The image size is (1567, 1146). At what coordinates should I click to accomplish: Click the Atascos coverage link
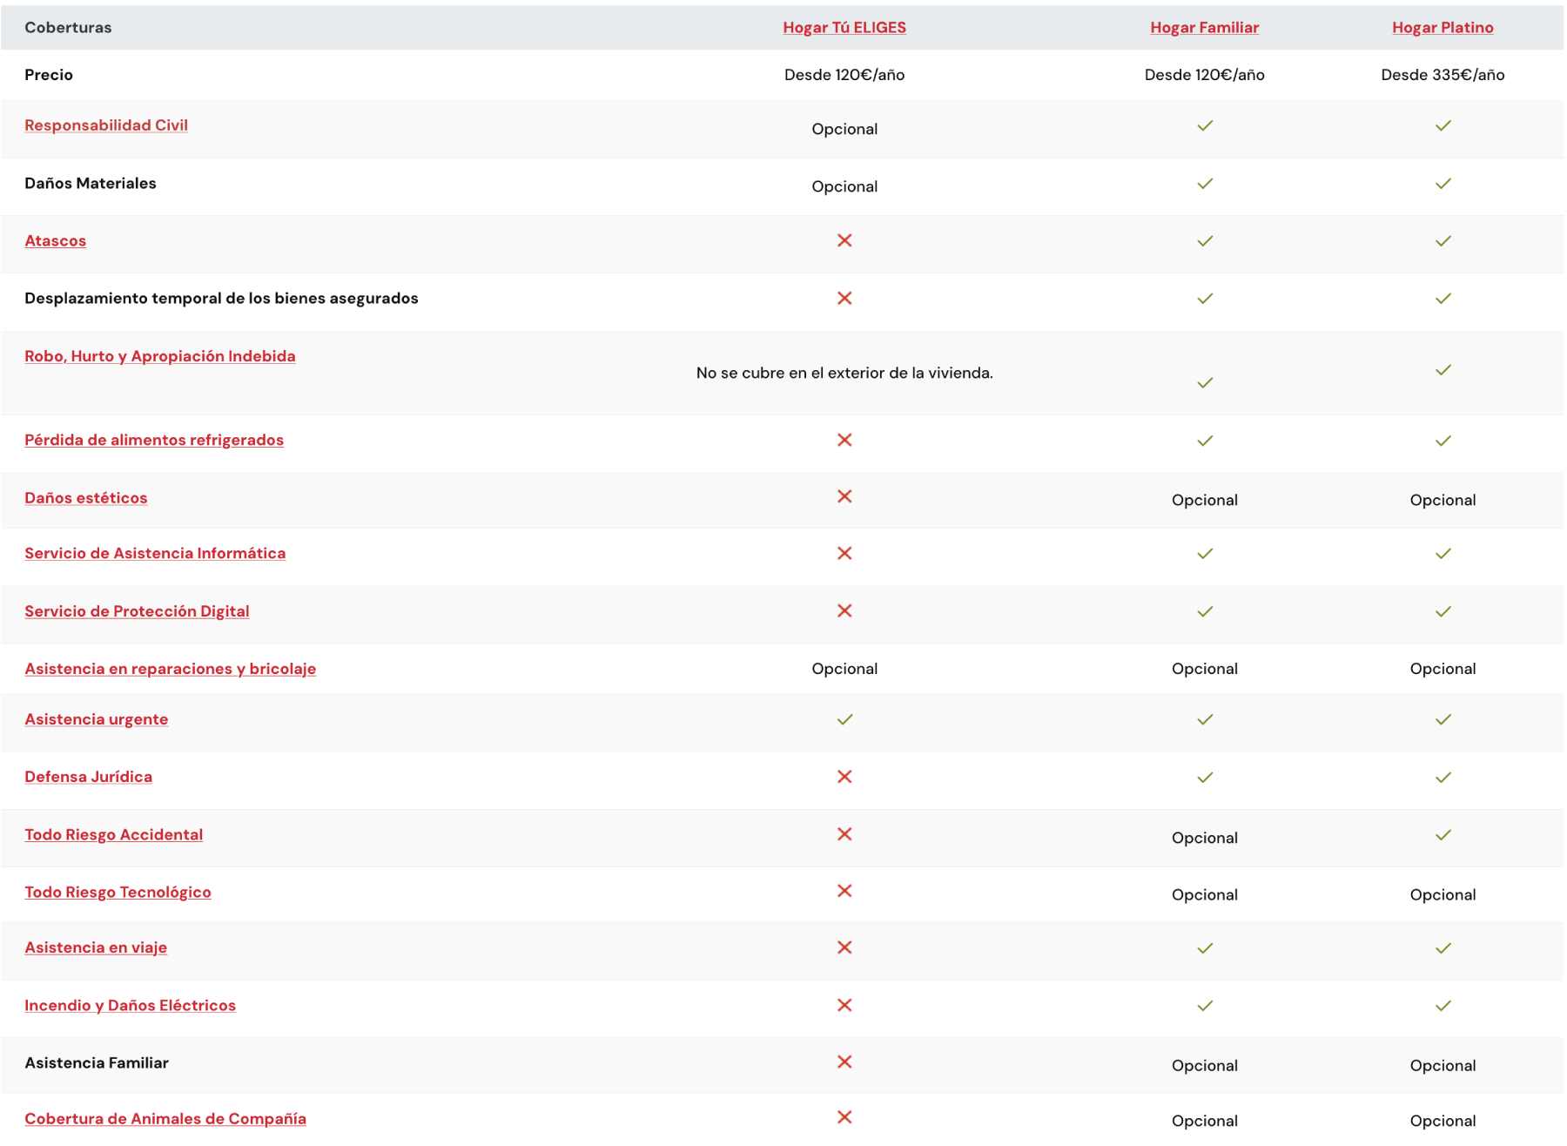[56, 241]
